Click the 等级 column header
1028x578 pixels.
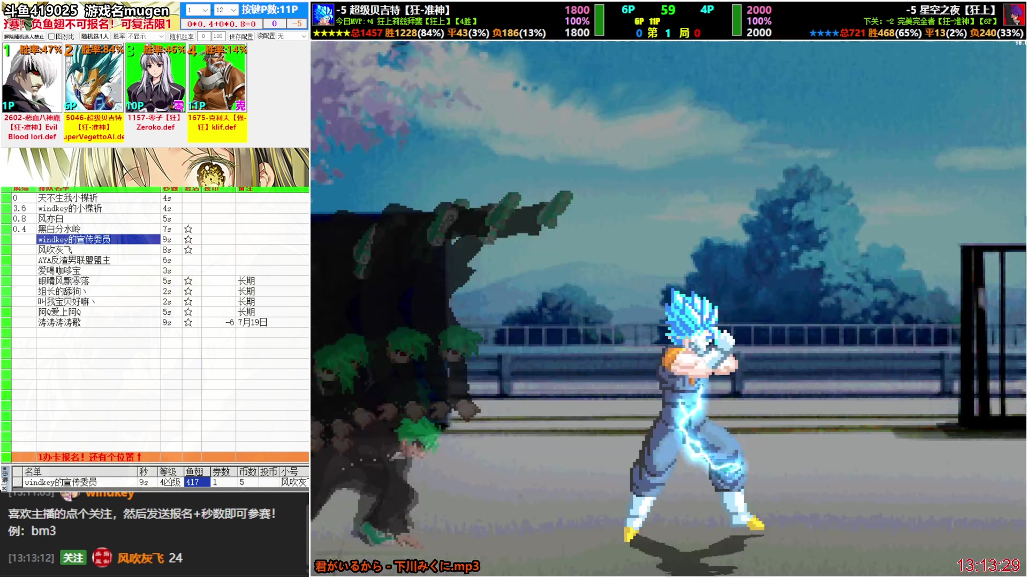(170, 471)
